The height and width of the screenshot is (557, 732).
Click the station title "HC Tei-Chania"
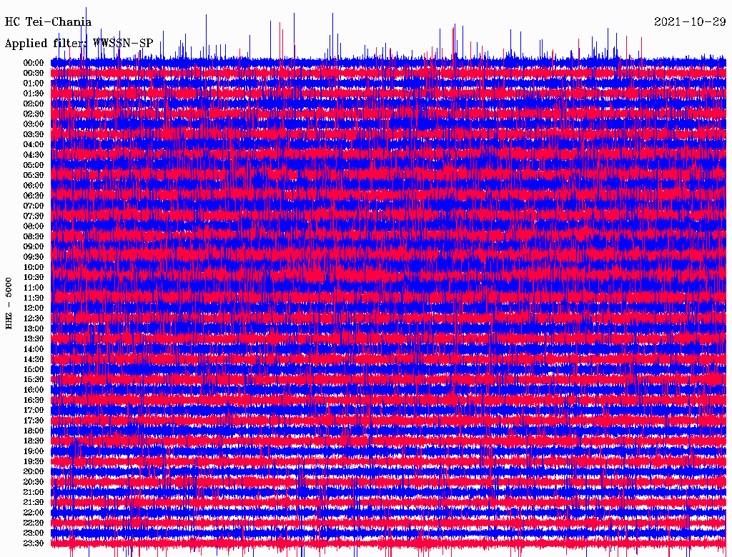[x=48, y=22]
